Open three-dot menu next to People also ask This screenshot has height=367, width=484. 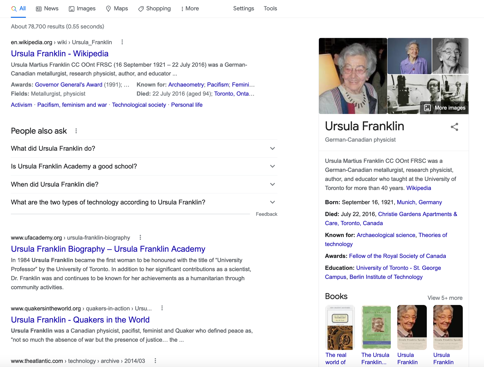[76, 131]
